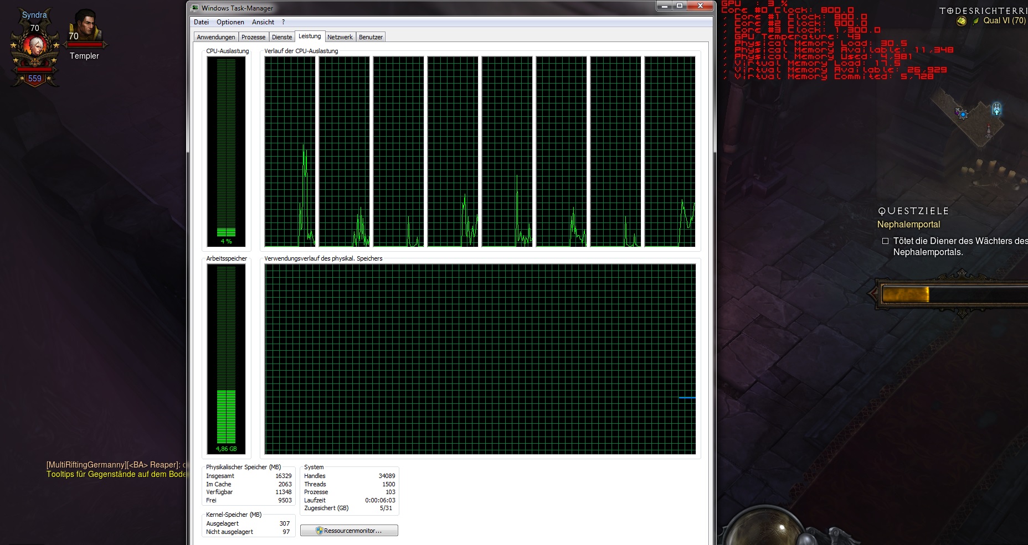The height and width of the screenshot is (545, 1028).
Task: Select the Templer follower portrait
Action: click(x=85, y=24)
